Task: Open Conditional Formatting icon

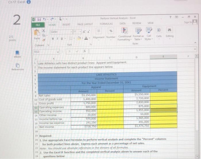Action: (x=124, y=31)
